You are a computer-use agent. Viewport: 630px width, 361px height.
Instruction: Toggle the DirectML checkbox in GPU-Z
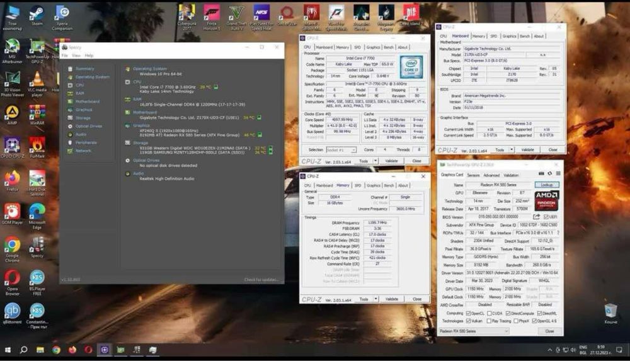coord(540,313)
